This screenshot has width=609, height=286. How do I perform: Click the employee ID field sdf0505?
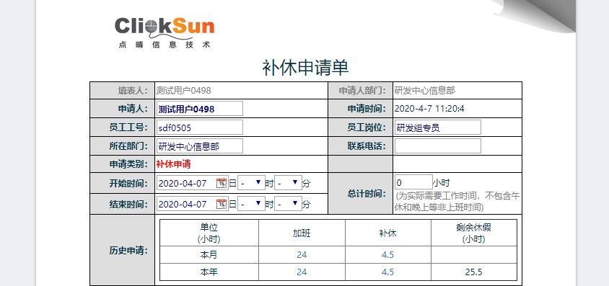[x=200, y=127]
